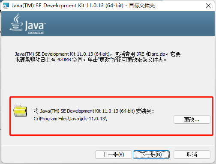Screen dimensions: 216x164
Task: Click the window title '目标文件夹' text
Action: pos(142,6)
